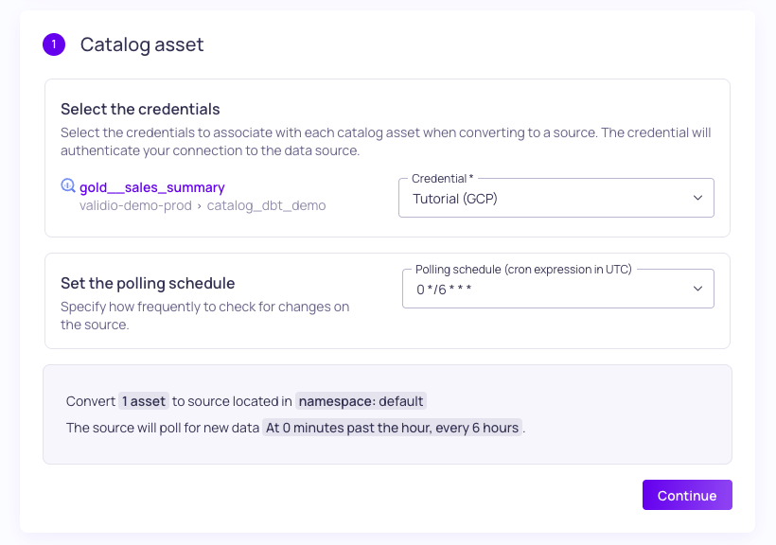The height and width of the screenshot is (545, 776).
Task: Click the validio-demo-prod breadcrumb
Action: click(x=136, y=204)
